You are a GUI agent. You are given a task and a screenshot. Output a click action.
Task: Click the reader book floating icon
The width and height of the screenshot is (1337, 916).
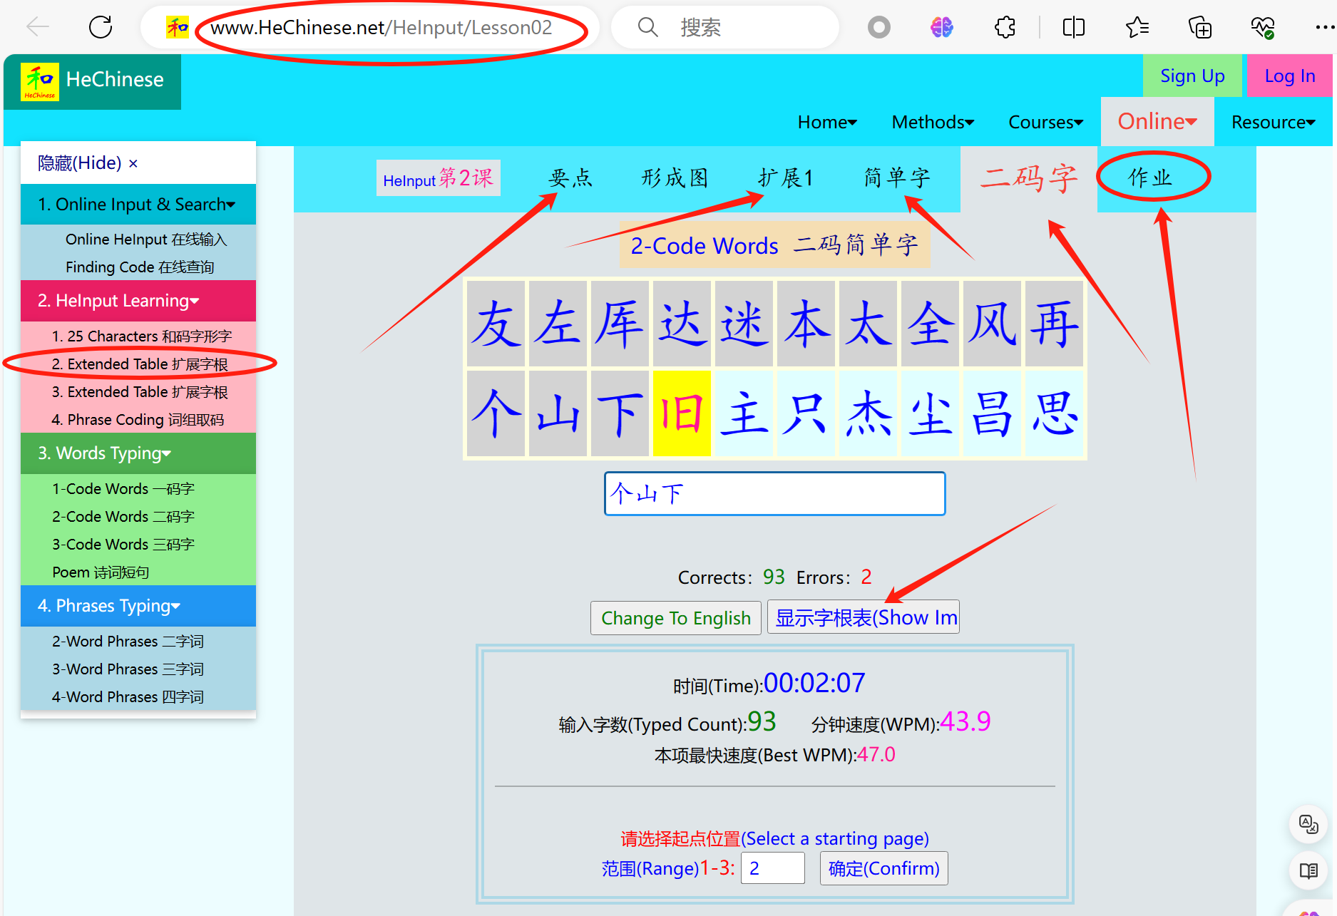[1308, 870]
